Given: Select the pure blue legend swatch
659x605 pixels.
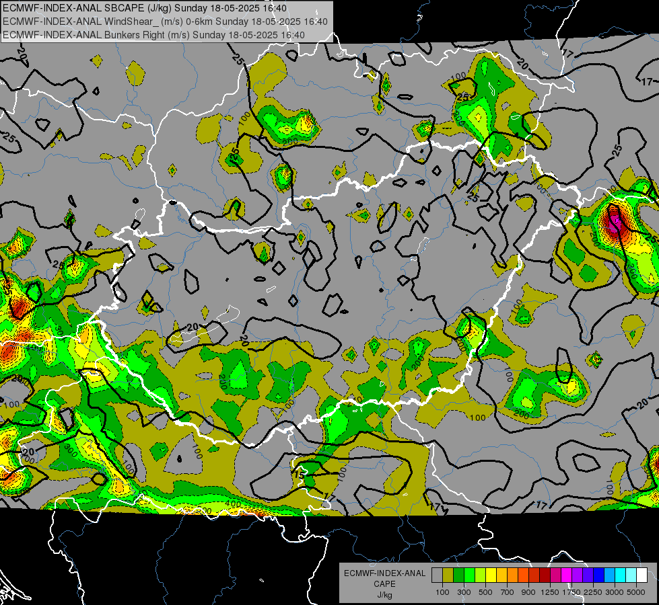Looking at the screenshot, I should pos(598,575).
